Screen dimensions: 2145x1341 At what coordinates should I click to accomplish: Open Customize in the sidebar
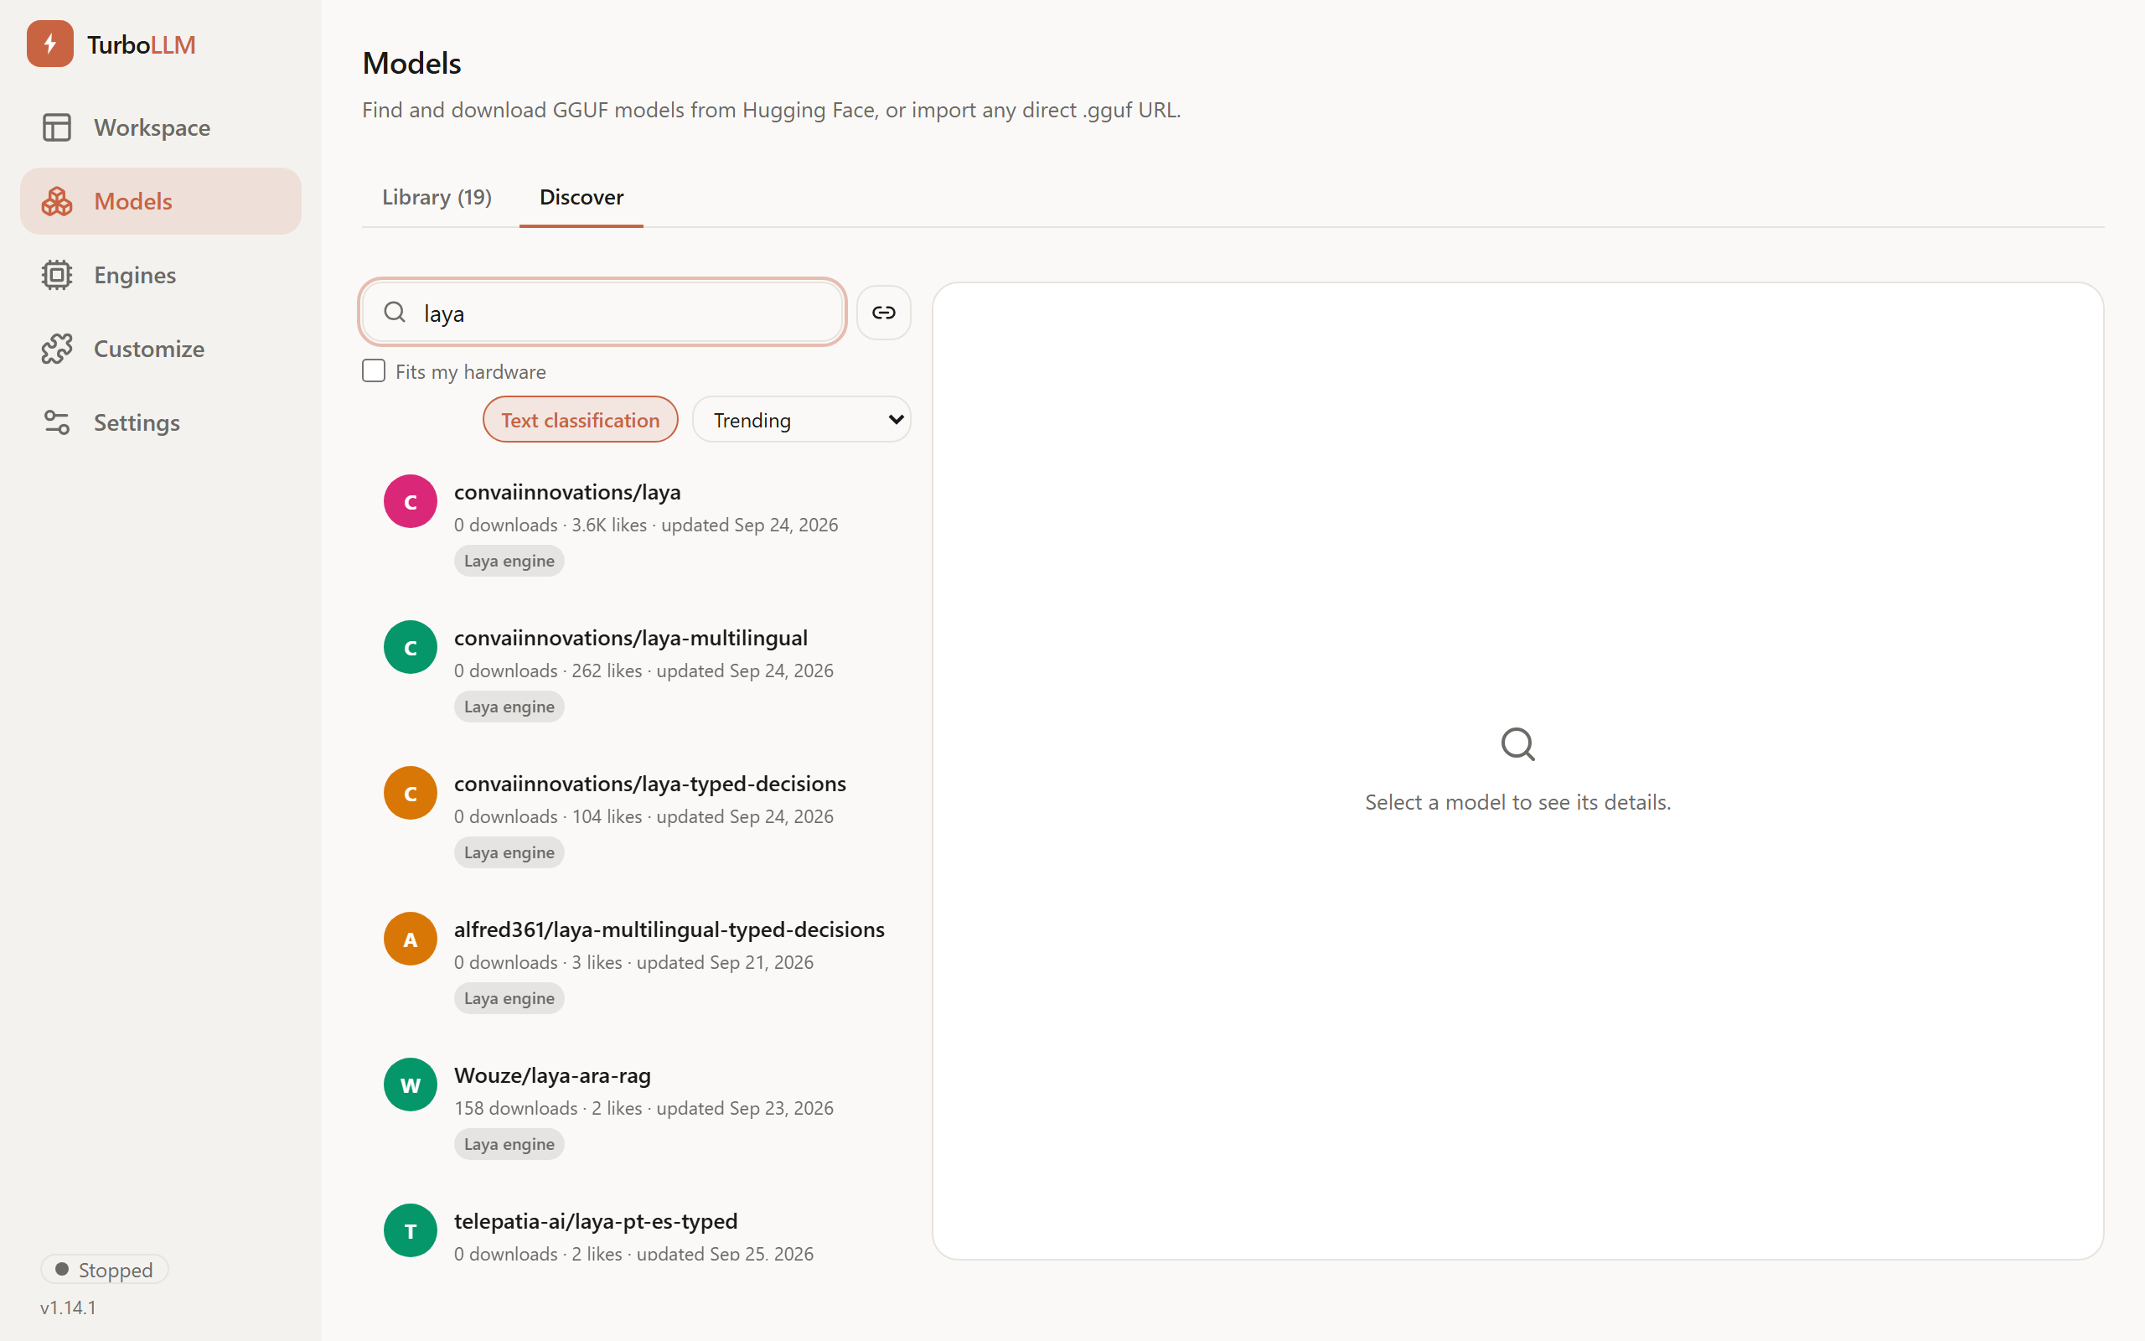[x=160, y=349]
